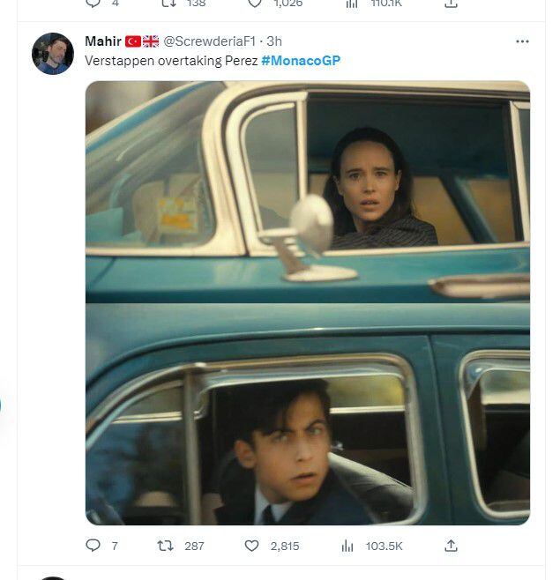Open the #MonacoGP hashtag
560x580 pixels.
(x=301, y=60)
